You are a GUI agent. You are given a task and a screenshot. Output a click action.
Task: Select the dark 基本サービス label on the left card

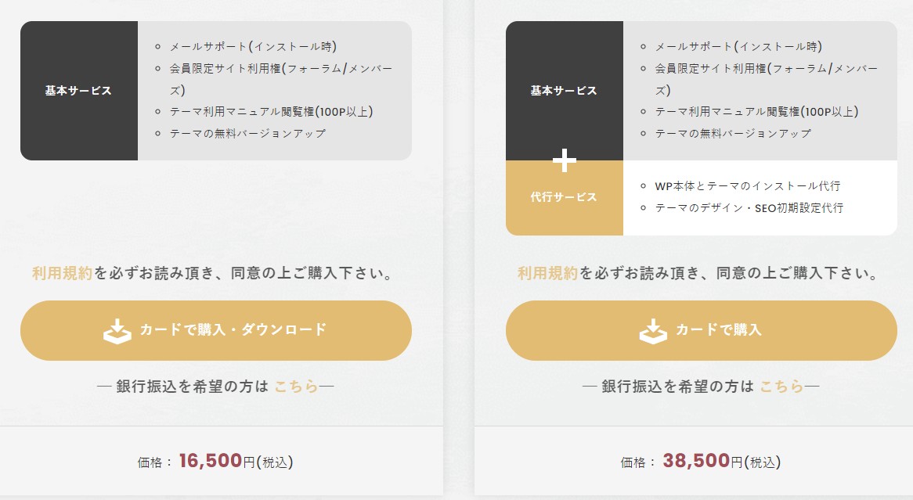[78, 90]
